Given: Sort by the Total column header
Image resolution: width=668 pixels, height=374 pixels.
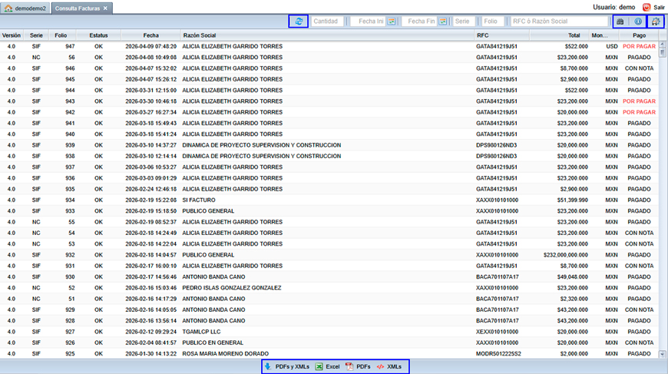Looking at the screenshot, I should coord(574,35).
